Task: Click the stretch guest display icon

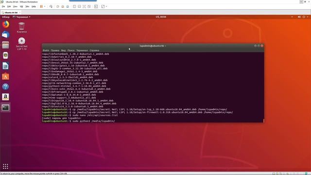Action: pyautogui.click(x=103, y=6)
